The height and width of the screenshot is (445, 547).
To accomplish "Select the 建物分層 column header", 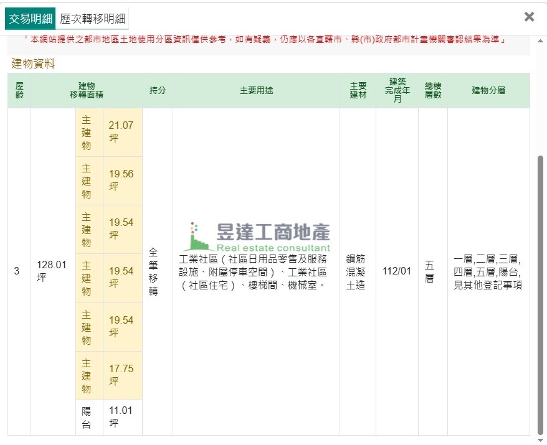I will pyautogui.click(x=488, y=90).
